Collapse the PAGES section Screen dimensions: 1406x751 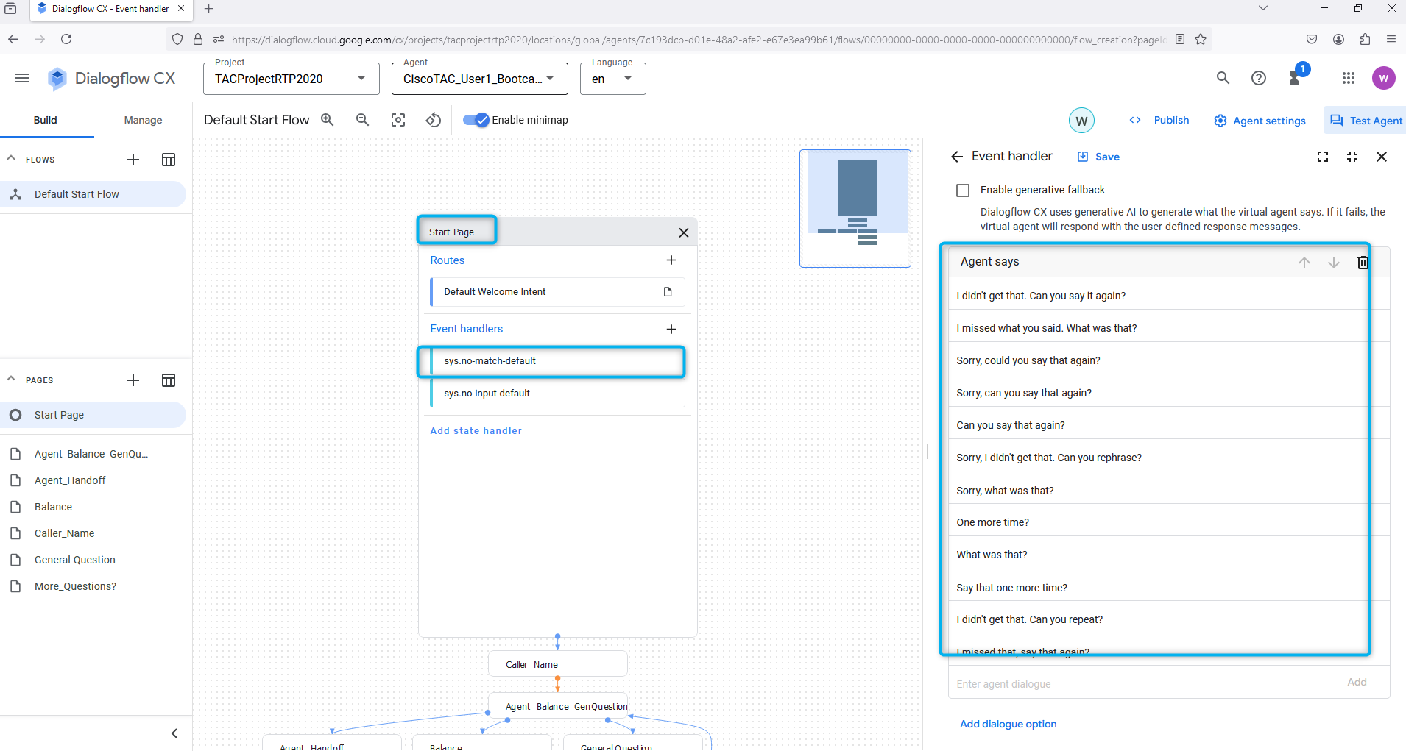coord(11,380)
